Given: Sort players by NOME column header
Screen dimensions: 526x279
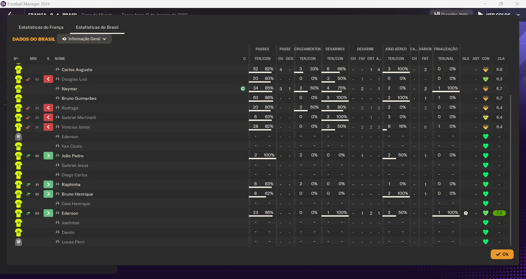Looking at the screenshot, I should pos(60,59).
